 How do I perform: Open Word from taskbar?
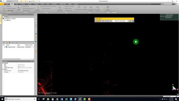pos(62,99)
